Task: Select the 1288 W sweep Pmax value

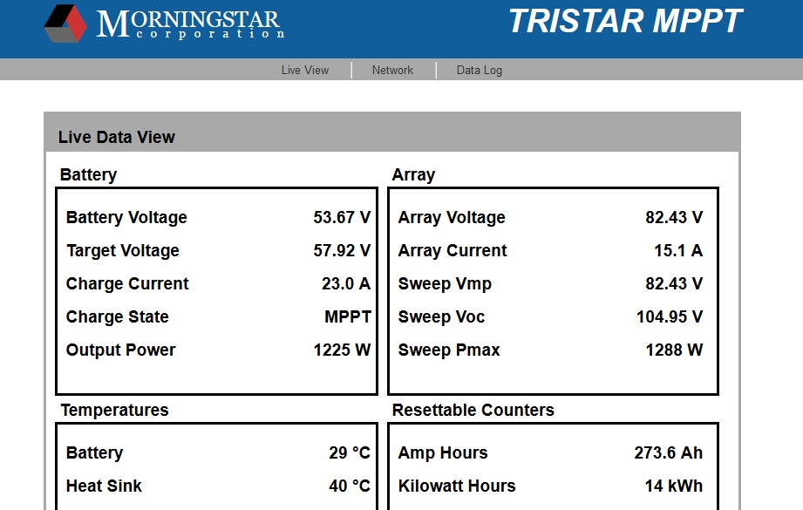Action: tap(675, 350)
